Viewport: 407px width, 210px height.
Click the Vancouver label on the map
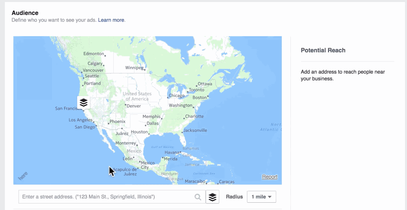(94, 70)
